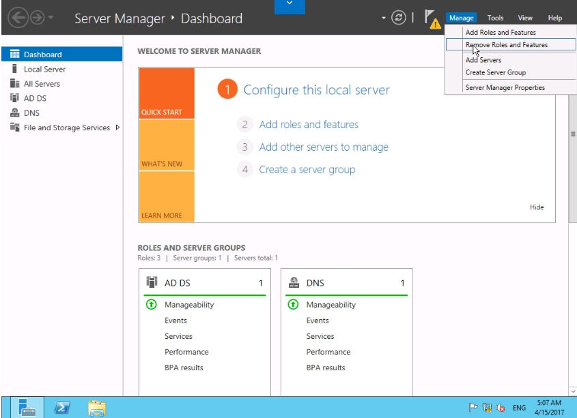Open Services in AD DS tile

coord(178,336)
